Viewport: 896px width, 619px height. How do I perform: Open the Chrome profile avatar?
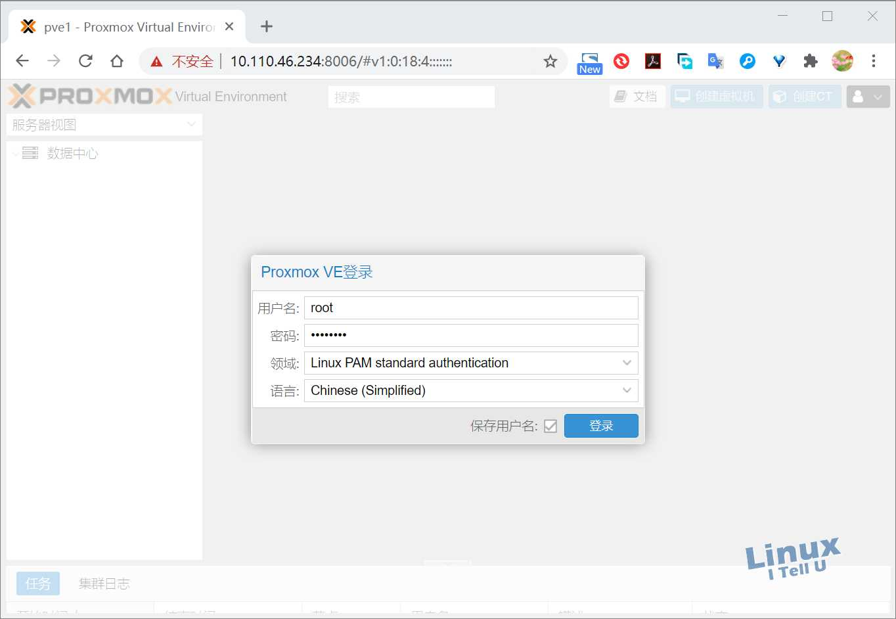[x=842, y=61]
